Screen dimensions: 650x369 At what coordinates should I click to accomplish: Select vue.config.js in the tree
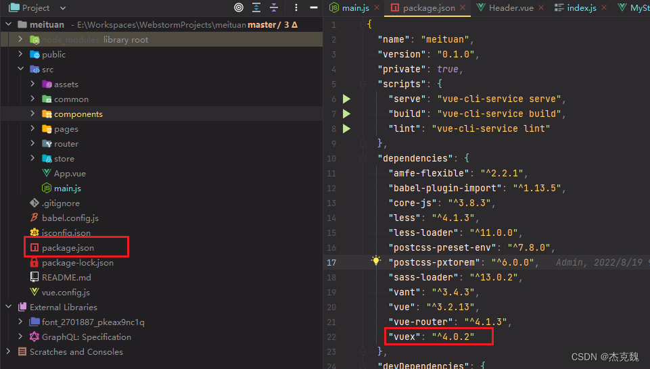click(66, 293)
